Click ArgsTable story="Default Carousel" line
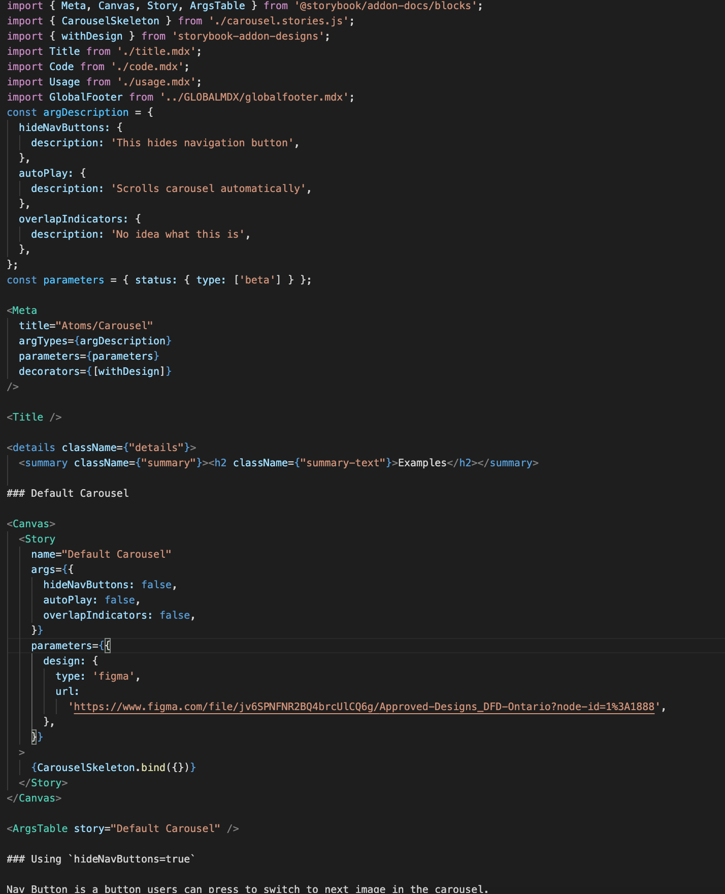Screen dimensions: 725x894 tap(122, 828)
